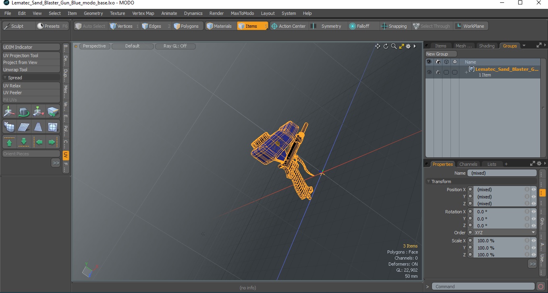Viewport: 548px width, 293px height.
Task: Toggle Scale X keyframe circle
Action: click(x=470, y=241)
